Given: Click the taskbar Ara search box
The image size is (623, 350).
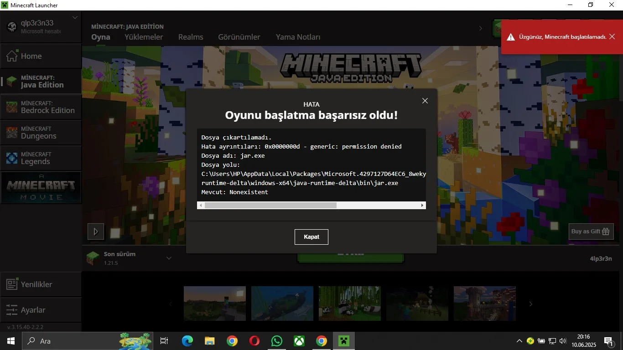Looking at the screenshot, I should (x=88, y=341).
